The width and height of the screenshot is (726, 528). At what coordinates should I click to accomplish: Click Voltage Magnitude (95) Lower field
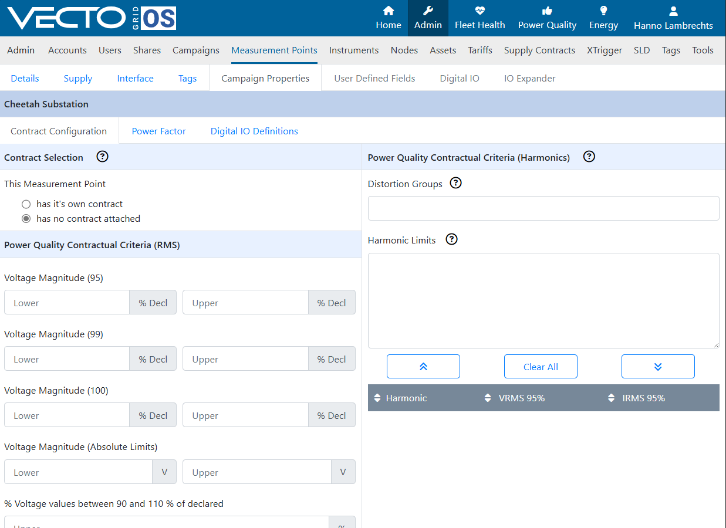(67, 303)
